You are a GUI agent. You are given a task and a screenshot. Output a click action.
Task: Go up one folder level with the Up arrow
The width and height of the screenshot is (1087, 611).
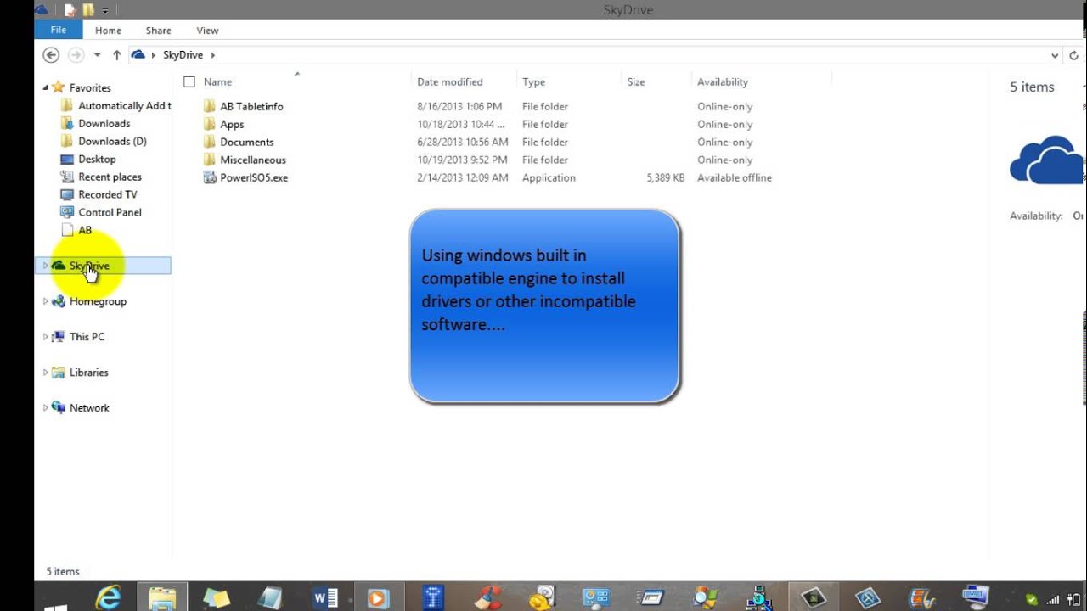[x=116, y=54]
